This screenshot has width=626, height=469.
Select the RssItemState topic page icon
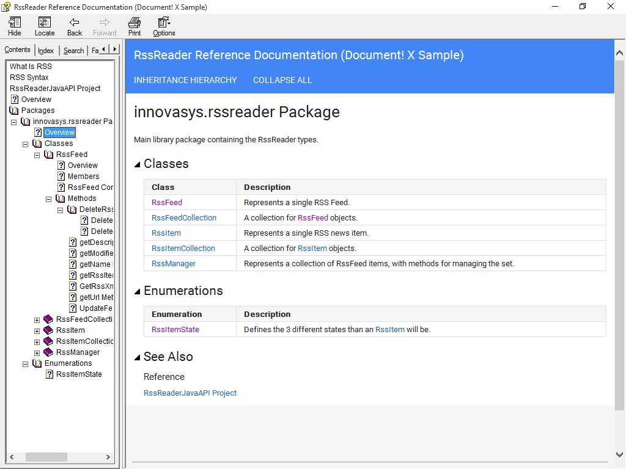click(50, 374)
